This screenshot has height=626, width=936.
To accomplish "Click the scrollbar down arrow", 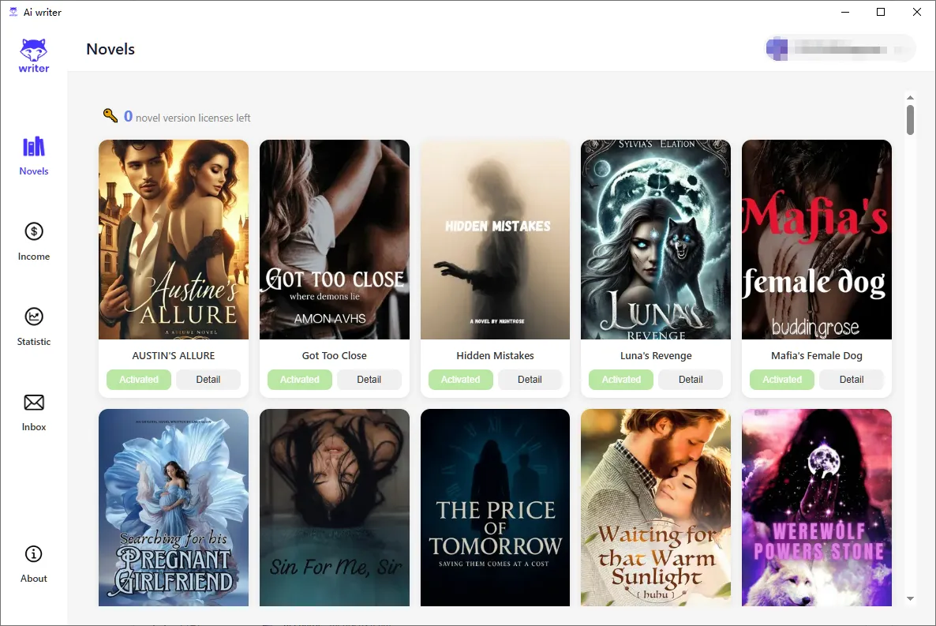I will point(910,598).
